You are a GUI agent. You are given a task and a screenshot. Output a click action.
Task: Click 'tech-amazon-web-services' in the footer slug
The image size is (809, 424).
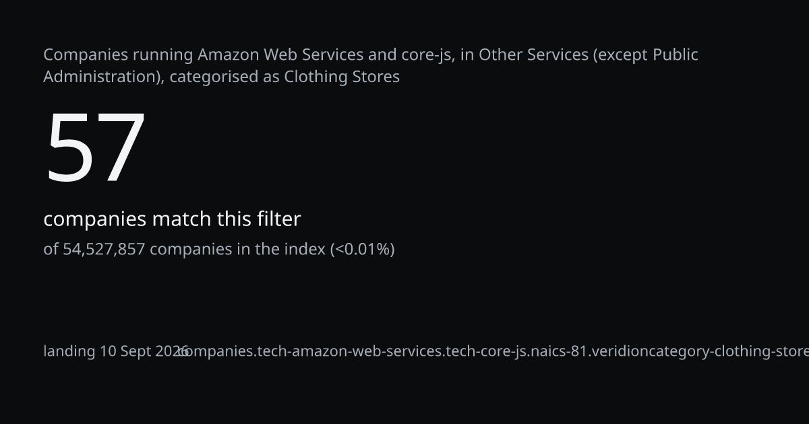349,351
